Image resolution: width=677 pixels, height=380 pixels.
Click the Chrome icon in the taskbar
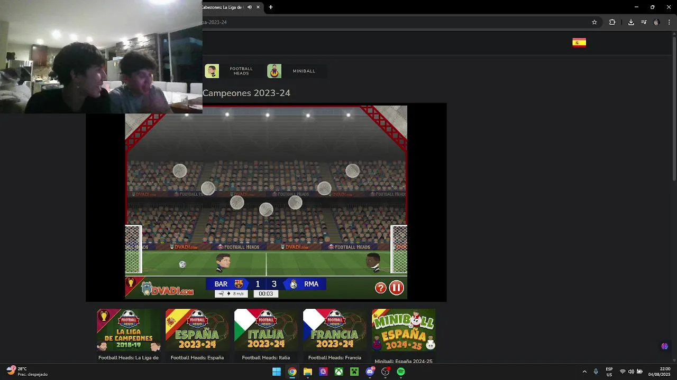coord(292,372)
